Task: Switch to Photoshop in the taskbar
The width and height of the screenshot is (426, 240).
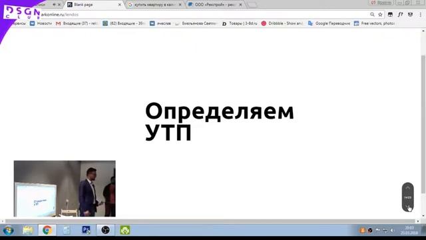Action: tap(86, 230)
